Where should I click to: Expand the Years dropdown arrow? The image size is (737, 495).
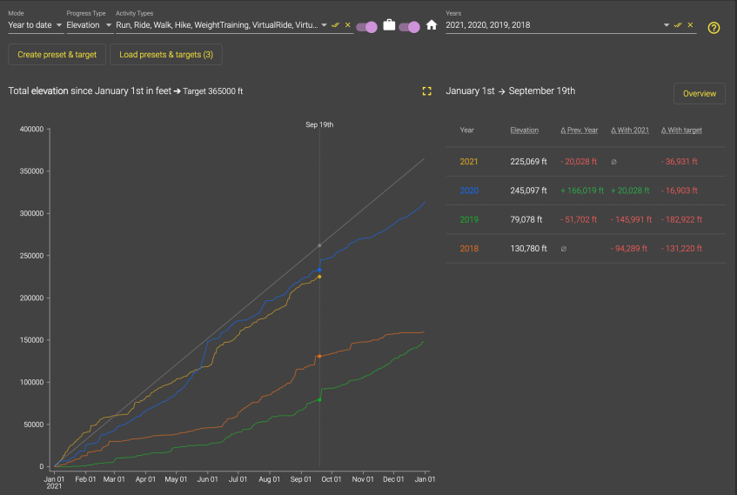coord(667,25)
